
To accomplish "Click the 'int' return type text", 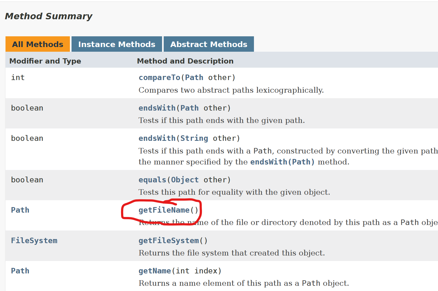I will point(18,78).
